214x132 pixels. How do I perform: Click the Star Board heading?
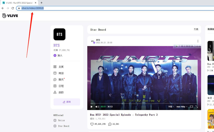98,30
